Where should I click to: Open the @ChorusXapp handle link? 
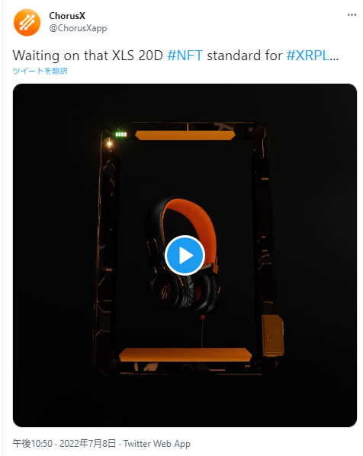coord(78,28)
